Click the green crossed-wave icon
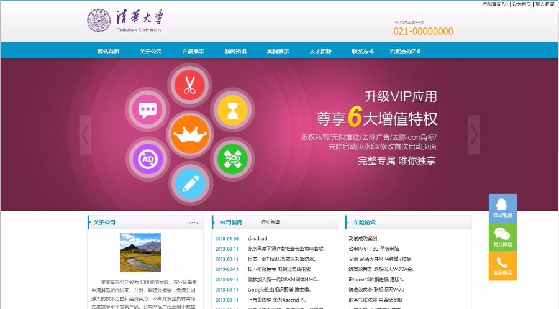 click(232, 159)
